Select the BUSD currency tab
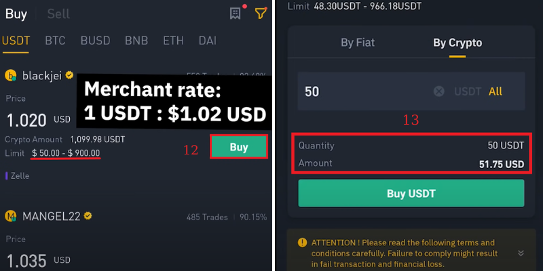Screen dimensions: 543x271 (95, 41)
